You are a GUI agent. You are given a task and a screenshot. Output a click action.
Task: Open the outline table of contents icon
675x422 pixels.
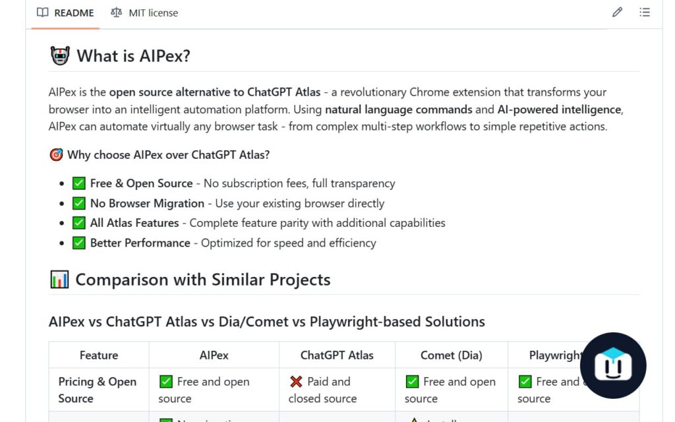point(645,13)
